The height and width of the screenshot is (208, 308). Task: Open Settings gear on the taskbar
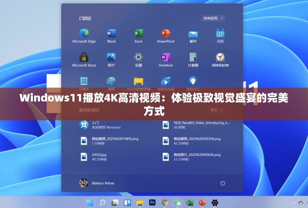[x=215, y=202]
